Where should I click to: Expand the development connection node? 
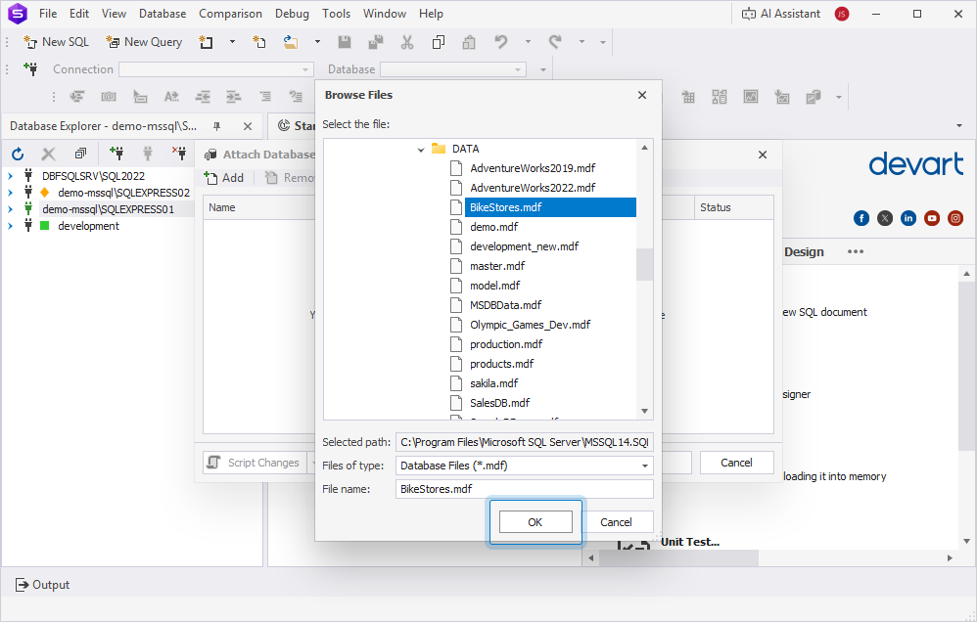10,226
